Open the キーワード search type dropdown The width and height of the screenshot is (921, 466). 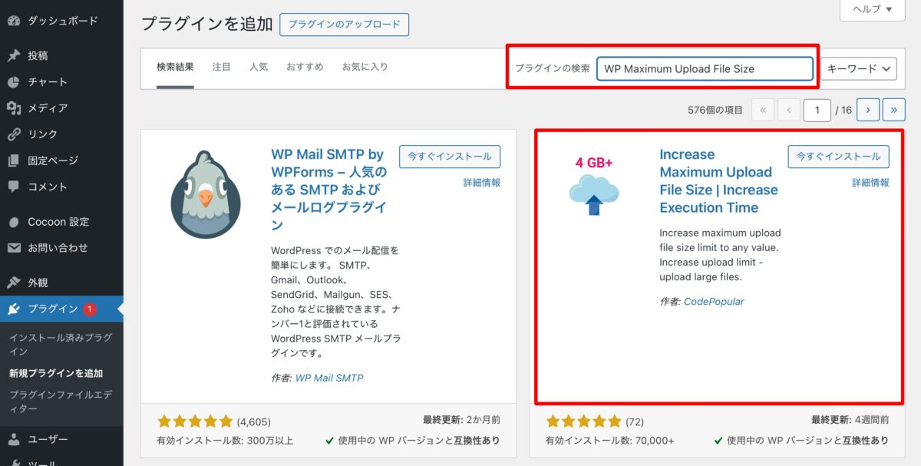(x=859, y=68)
